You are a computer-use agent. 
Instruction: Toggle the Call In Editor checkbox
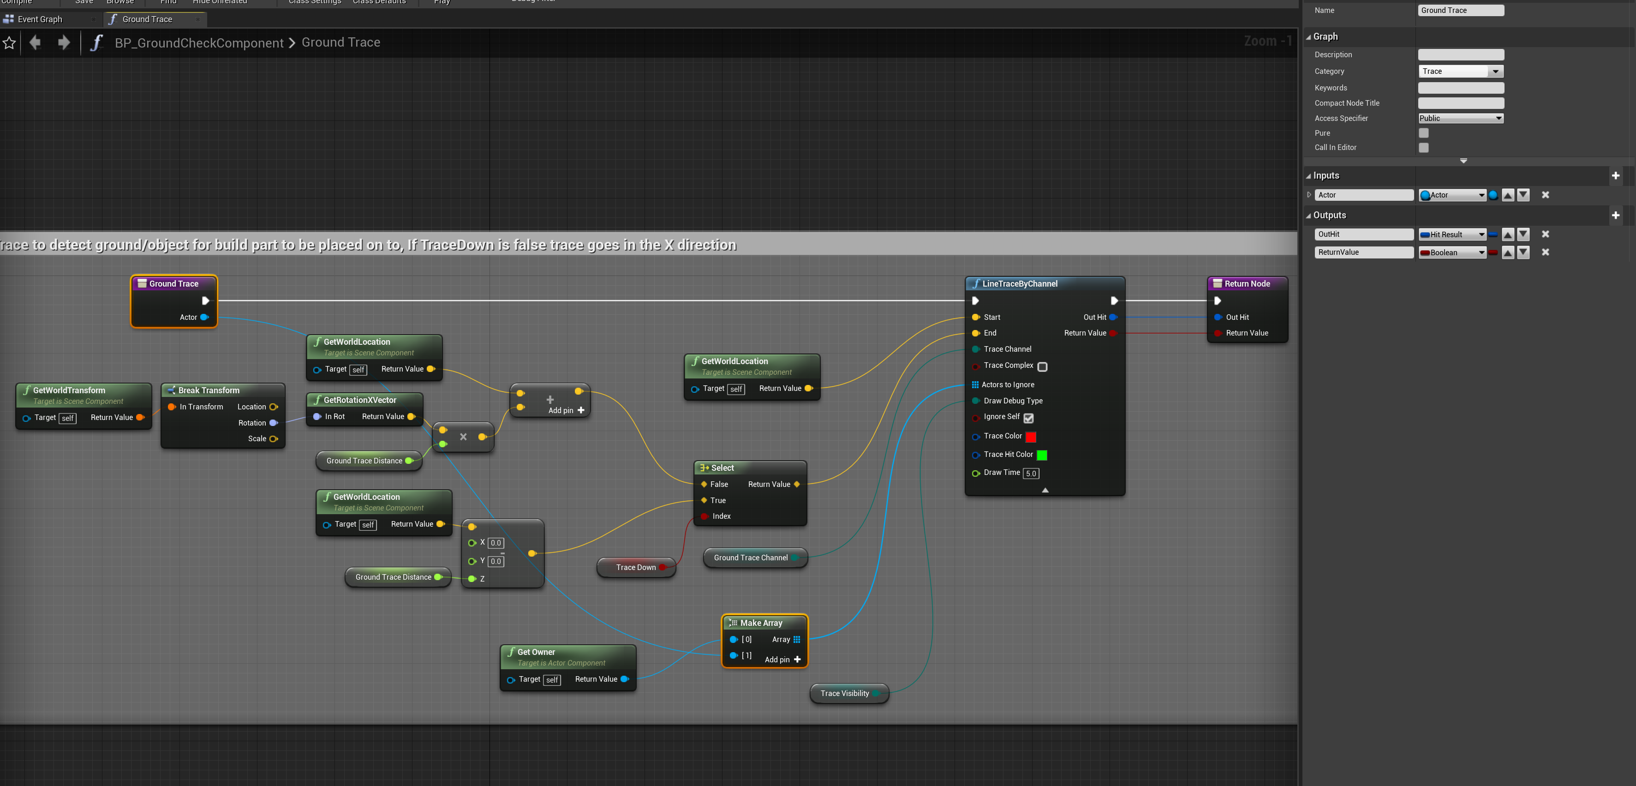click(x=1423, y=147)
